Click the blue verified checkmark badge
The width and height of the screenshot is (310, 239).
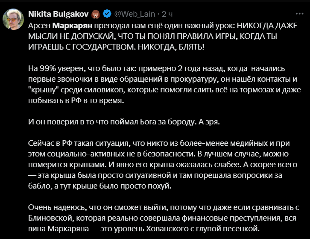click(x=107, y=14)
